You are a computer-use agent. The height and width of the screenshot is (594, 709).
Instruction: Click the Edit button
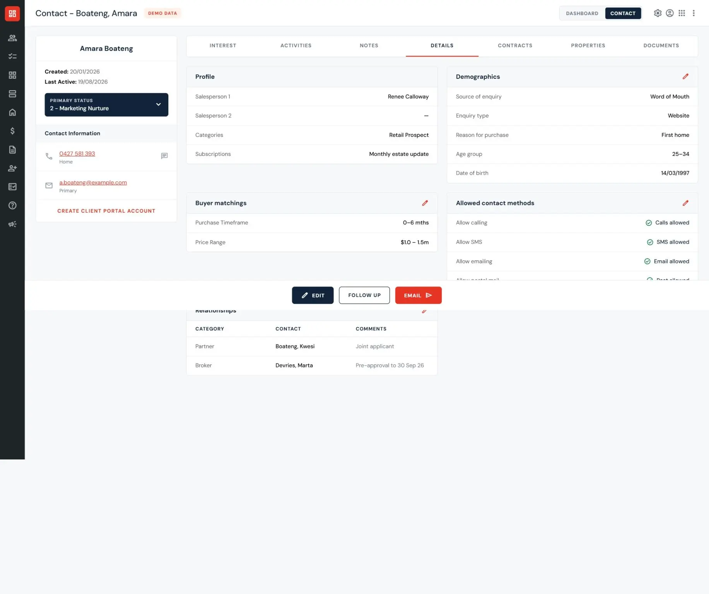313,295
